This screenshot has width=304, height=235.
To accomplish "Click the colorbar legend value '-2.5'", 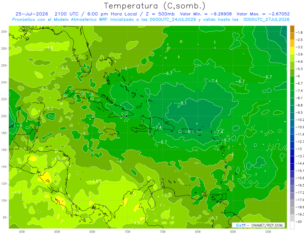I will [300, 40].
